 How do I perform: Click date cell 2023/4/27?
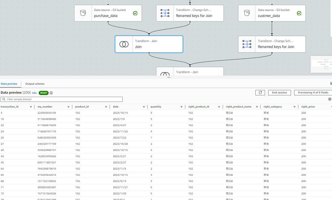120,125
